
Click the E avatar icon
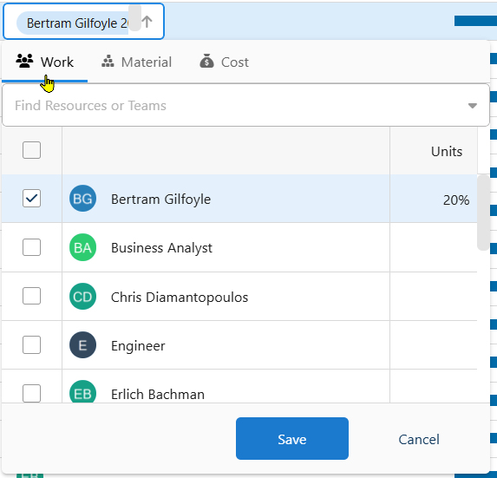click(x=82, y=345)
